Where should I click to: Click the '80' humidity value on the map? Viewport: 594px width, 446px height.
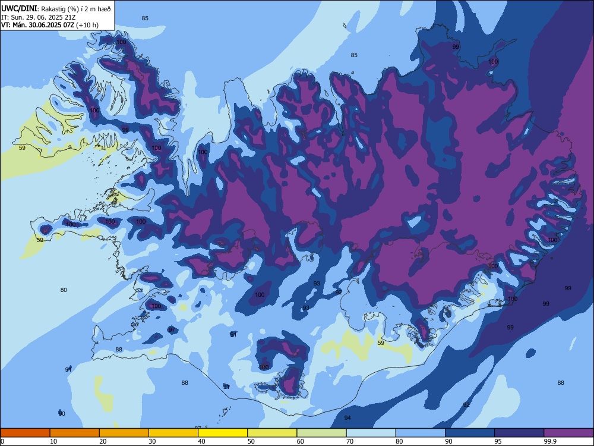click(x=64, y=290)
